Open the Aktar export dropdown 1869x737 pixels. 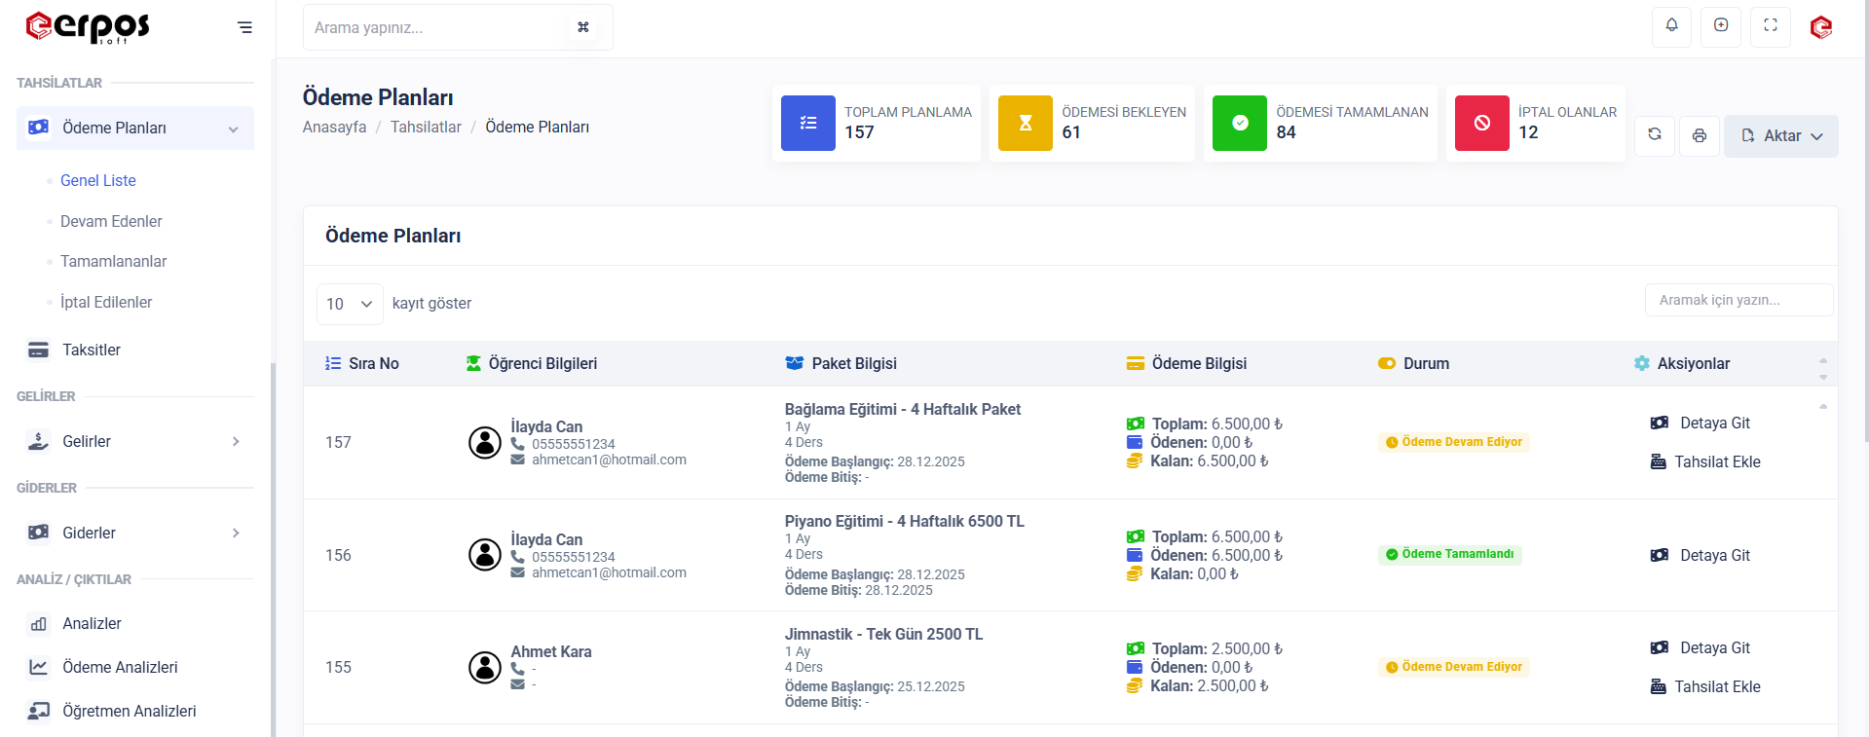click(1780, 135)
